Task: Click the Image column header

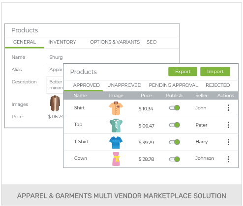Action: click(116, 96)
